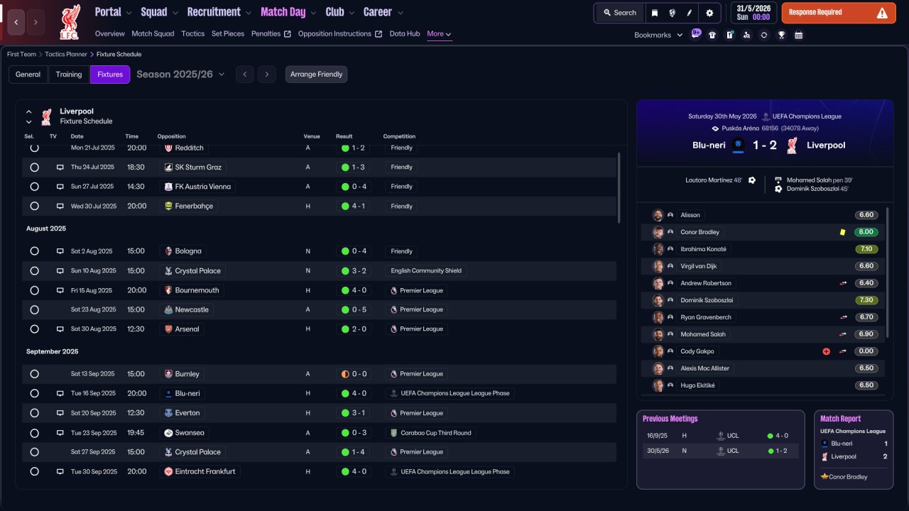Open the Recruitment menu

click(x=219, y=12)
